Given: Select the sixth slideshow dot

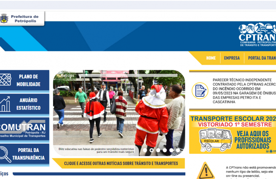Looking at the screenshot, I should click(x=178, y=150).
